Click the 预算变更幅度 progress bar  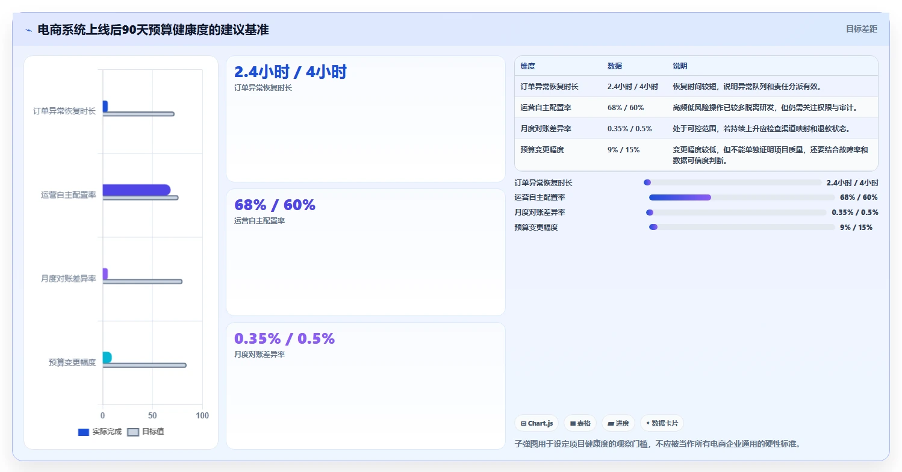coord(742,227)
